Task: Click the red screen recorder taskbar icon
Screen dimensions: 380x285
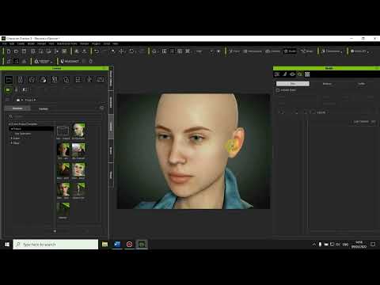Action: pos(129,245)
